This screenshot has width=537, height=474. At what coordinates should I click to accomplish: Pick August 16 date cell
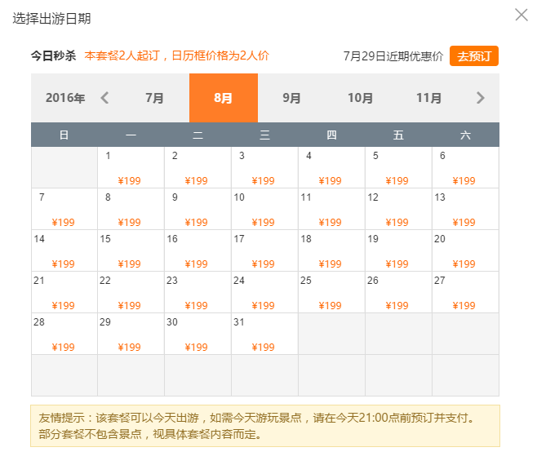click(197, 250)
